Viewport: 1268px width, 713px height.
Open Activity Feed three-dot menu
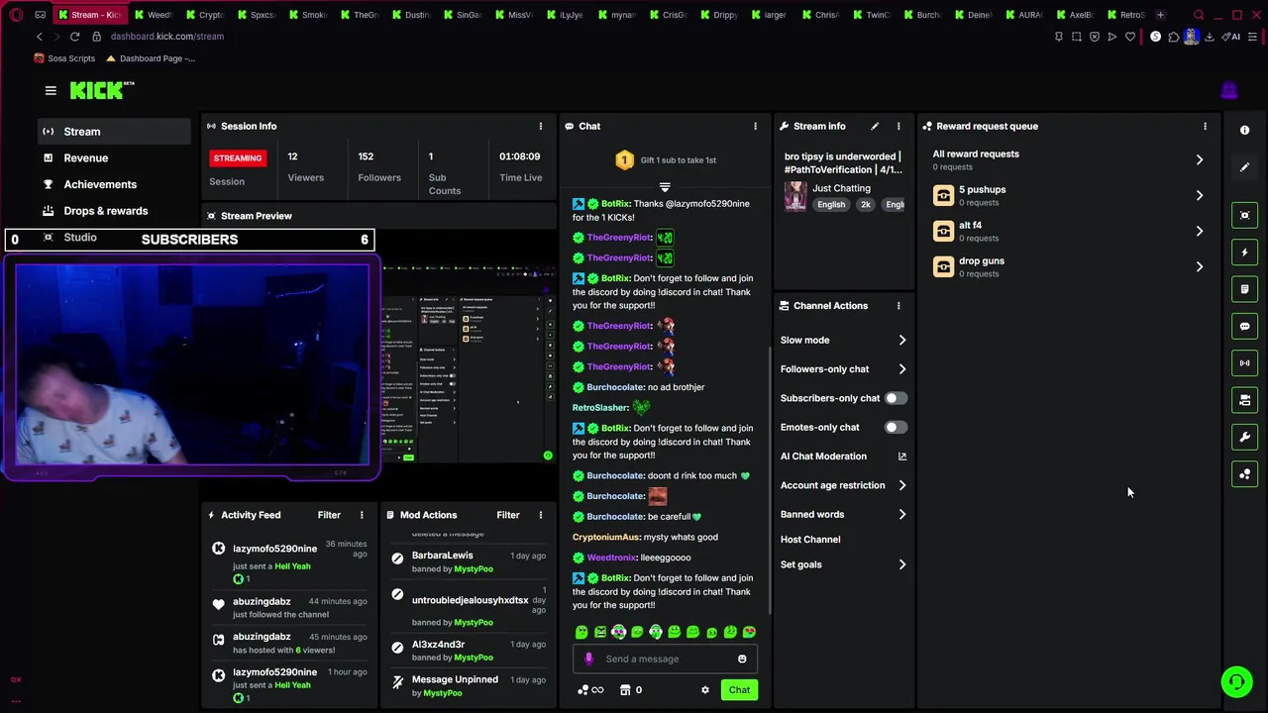(362, 515)
